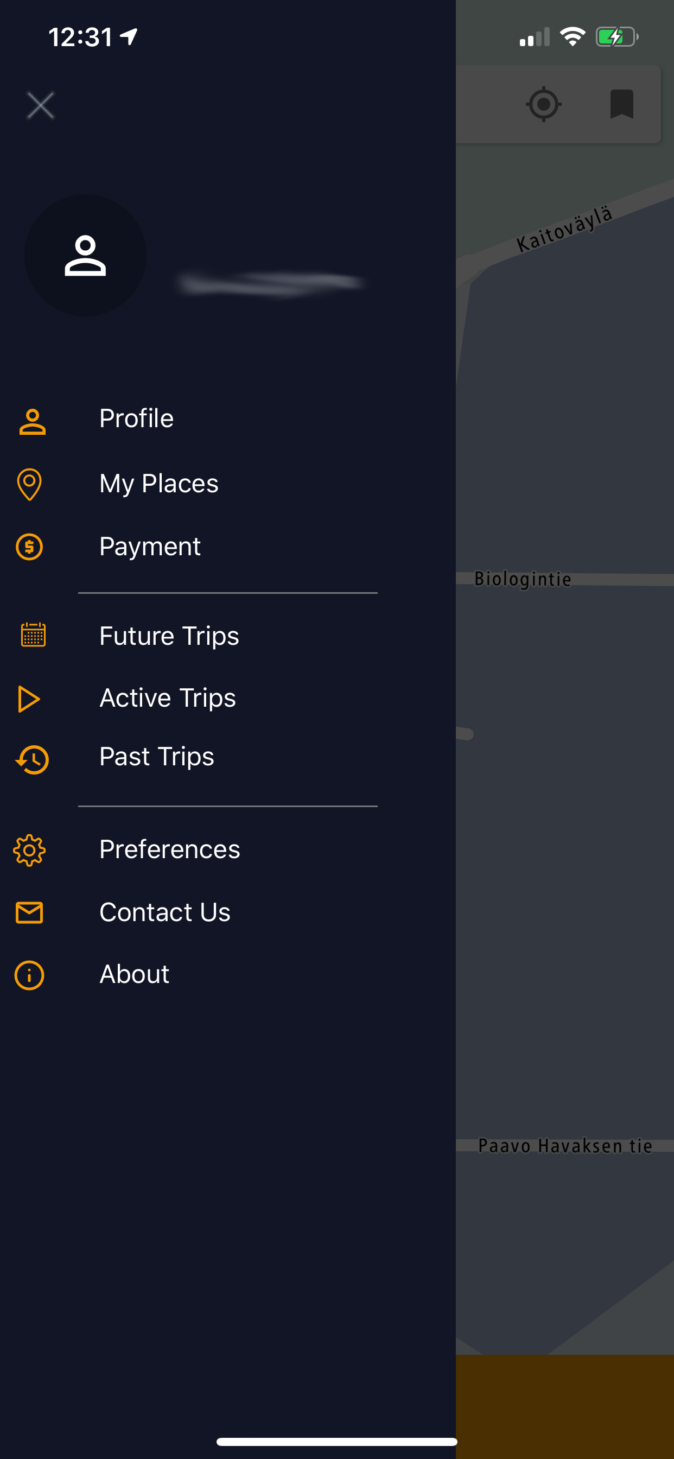Click the history clock Past Trips icon

point(32,759)
